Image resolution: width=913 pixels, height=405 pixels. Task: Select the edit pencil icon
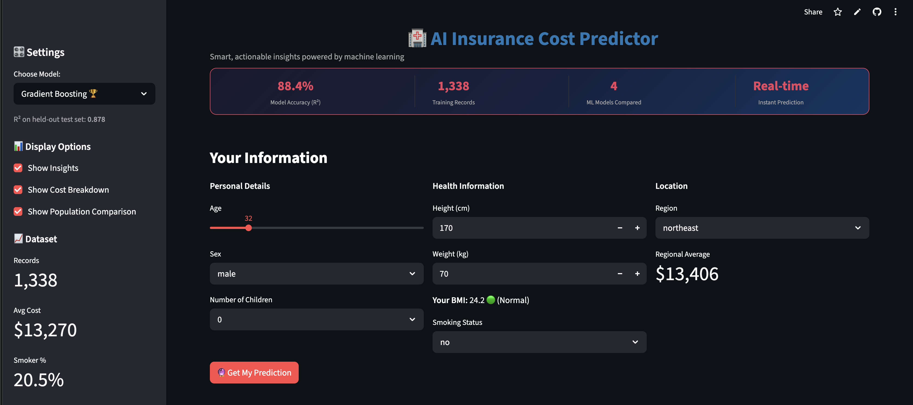point(857,12)
